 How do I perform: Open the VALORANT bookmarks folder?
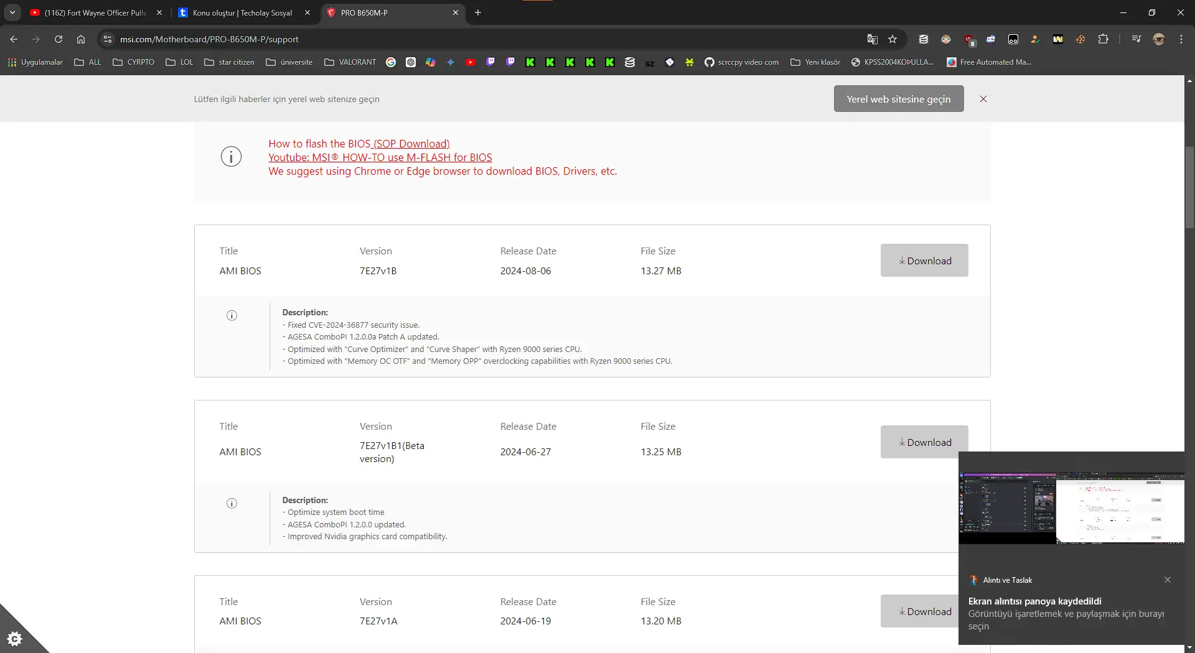click(x=350, y=62)
